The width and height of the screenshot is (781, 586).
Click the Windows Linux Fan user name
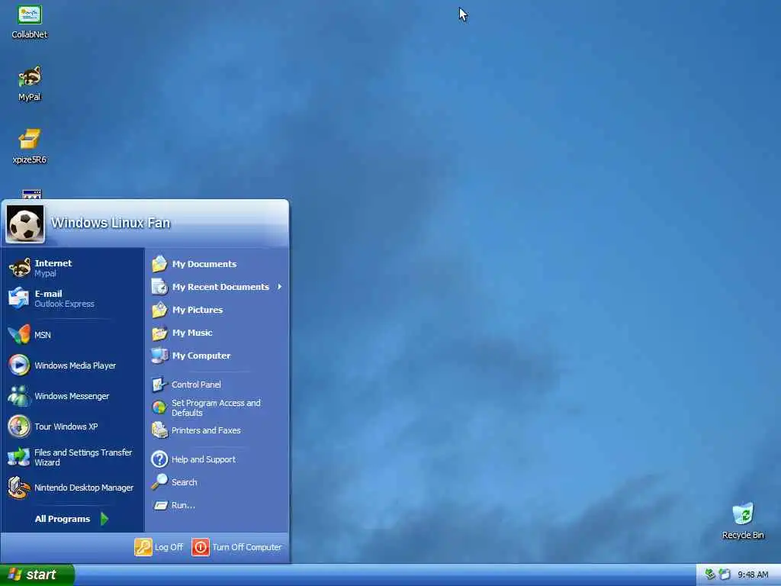coord(111,223)
